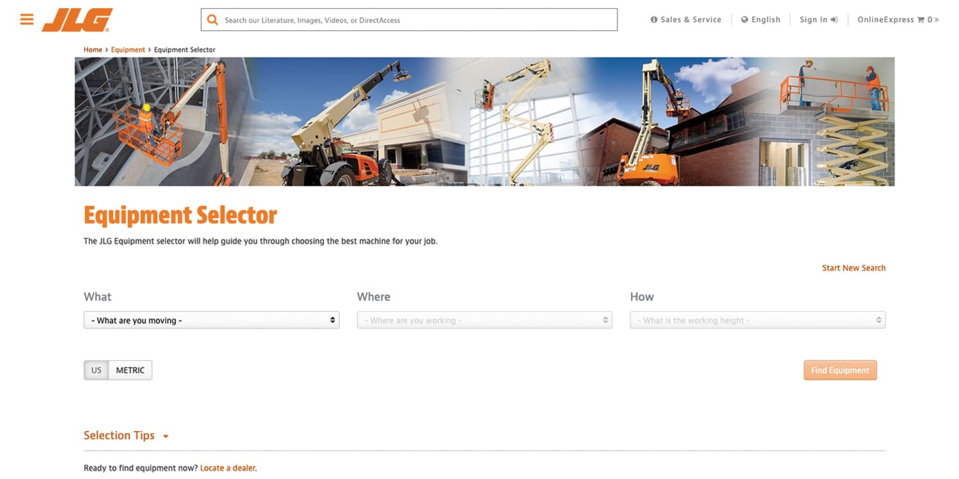
Task: Open the "Where are you working" dropdown
Action: tap(484, 320)
